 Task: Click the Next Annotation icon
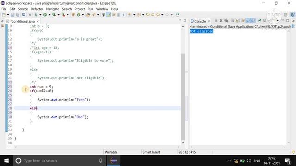coord(129,15)
